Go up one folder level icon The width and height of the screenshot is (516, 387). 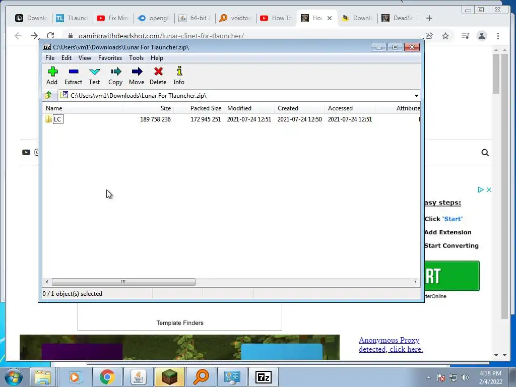48,95
